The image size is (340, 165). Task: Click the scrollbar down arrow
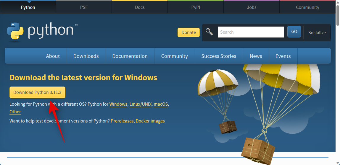338,163
